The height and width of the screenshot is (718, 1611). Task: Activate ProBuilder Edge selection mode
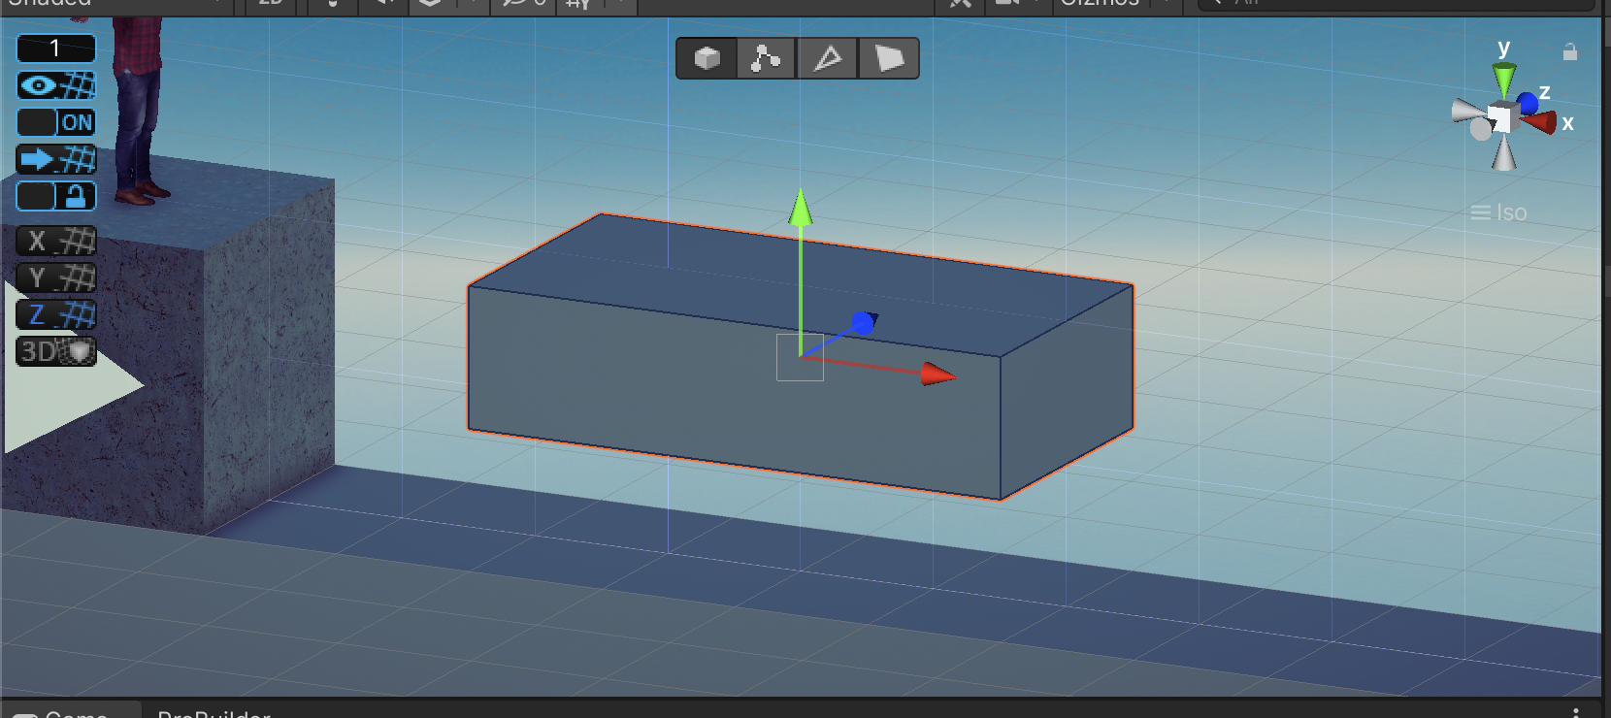tap(827, 59)
